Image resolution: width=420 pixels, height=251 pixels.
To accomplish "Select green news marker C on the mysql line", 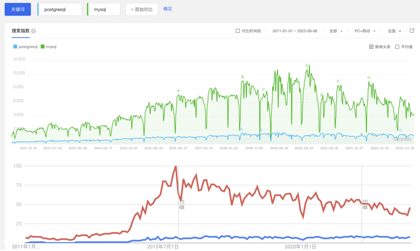I will (x=263, y=90).
